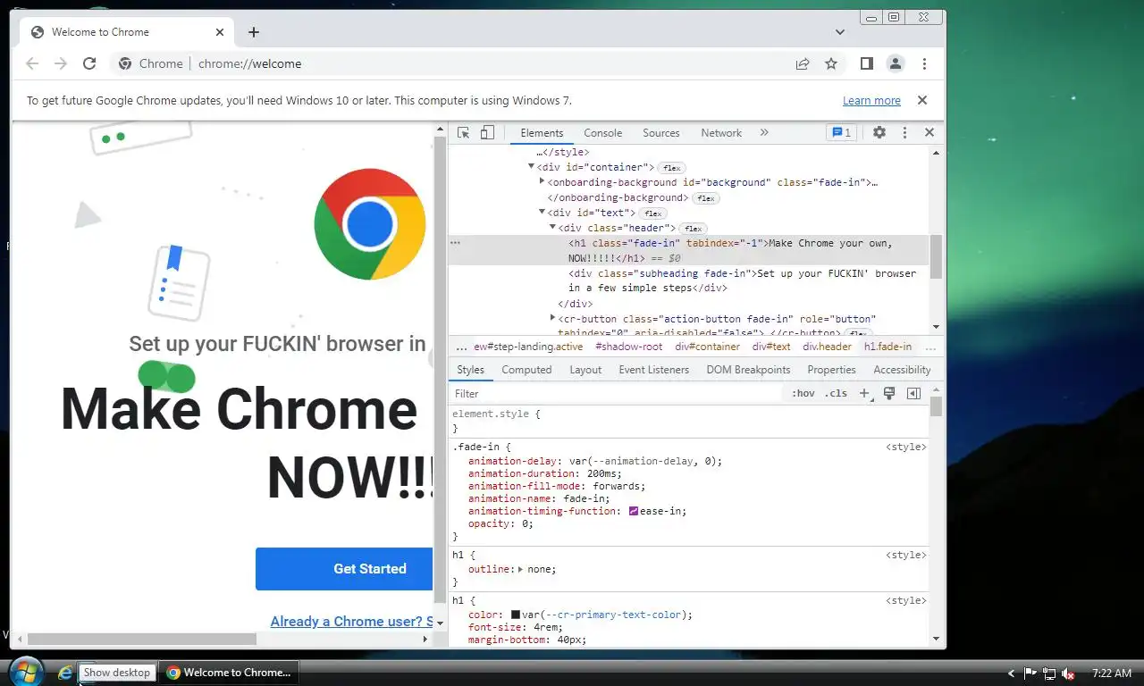Open the DevTools three-dot customize menu
Viewport: 1144px width, 686px height.
coord(904,132)
